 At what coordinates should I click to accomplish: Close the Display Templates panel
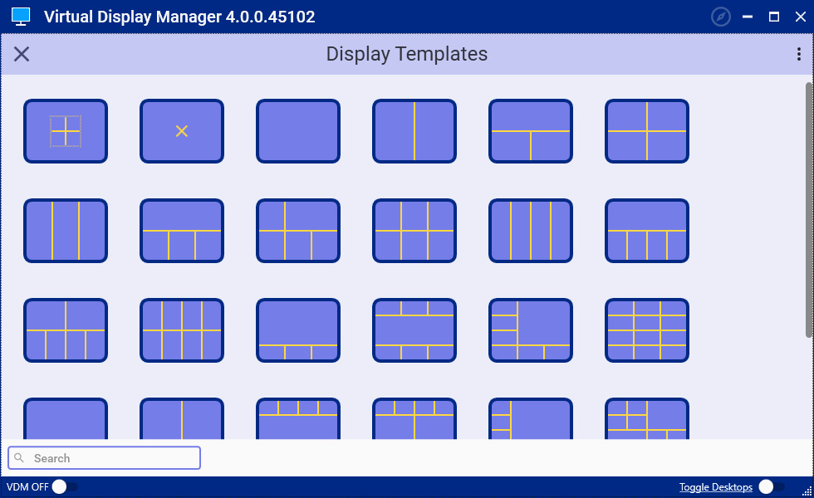pos(22,55)
